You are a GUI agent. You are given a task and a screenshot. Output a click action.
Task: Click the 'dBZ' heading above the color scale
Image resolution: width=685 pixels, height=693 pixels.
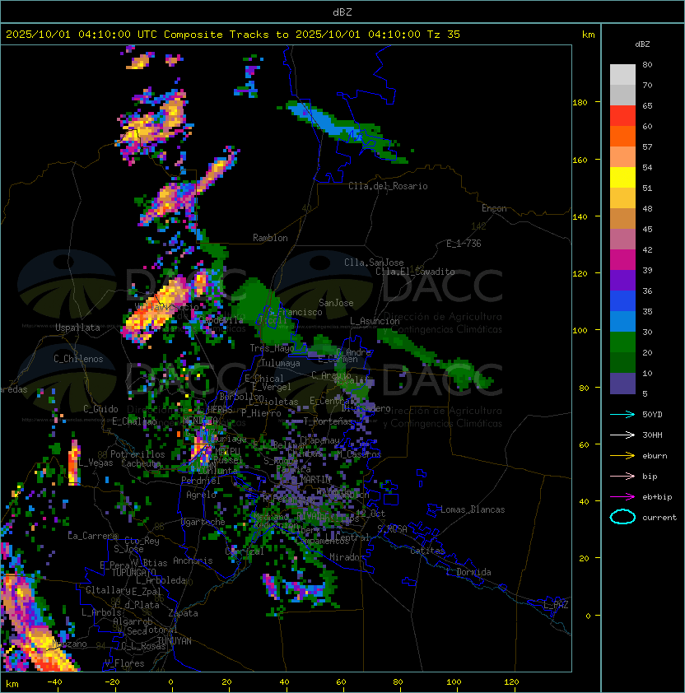tap(642, 44)
